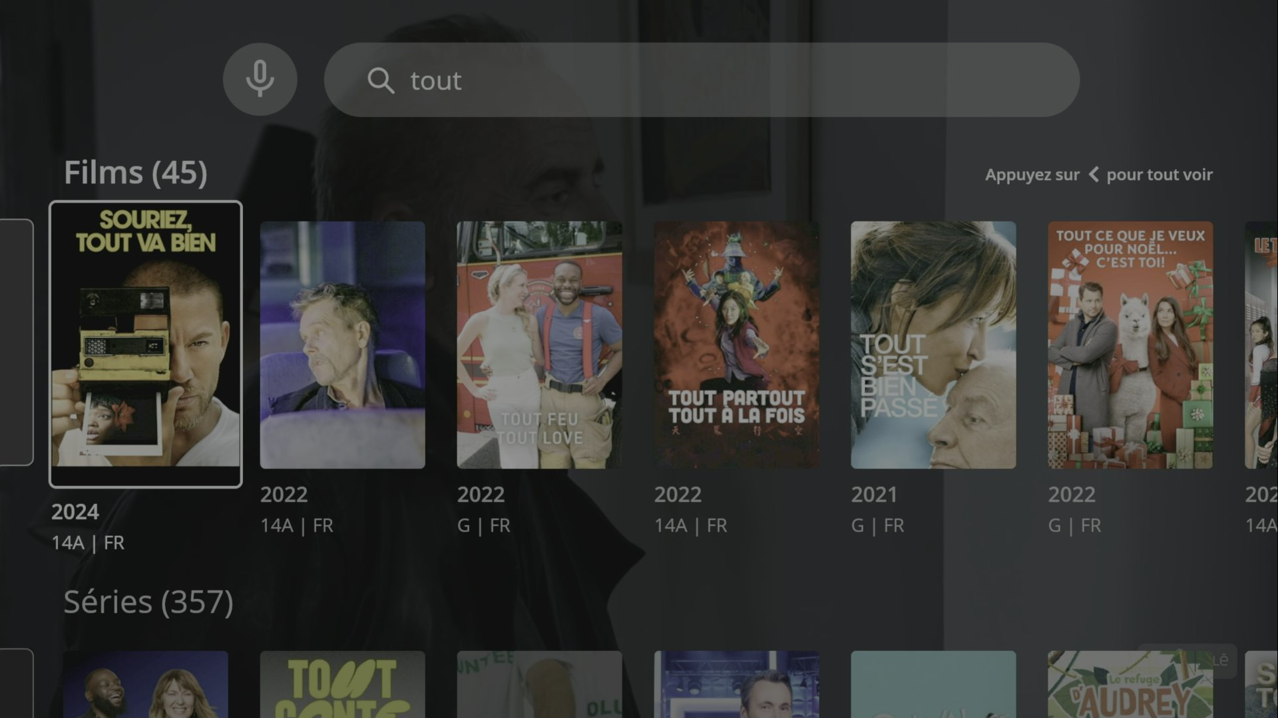Click the 'tout' search input field
This screenshot has width=1278, height=718.
pyautogui.click(x=702, y=80)
